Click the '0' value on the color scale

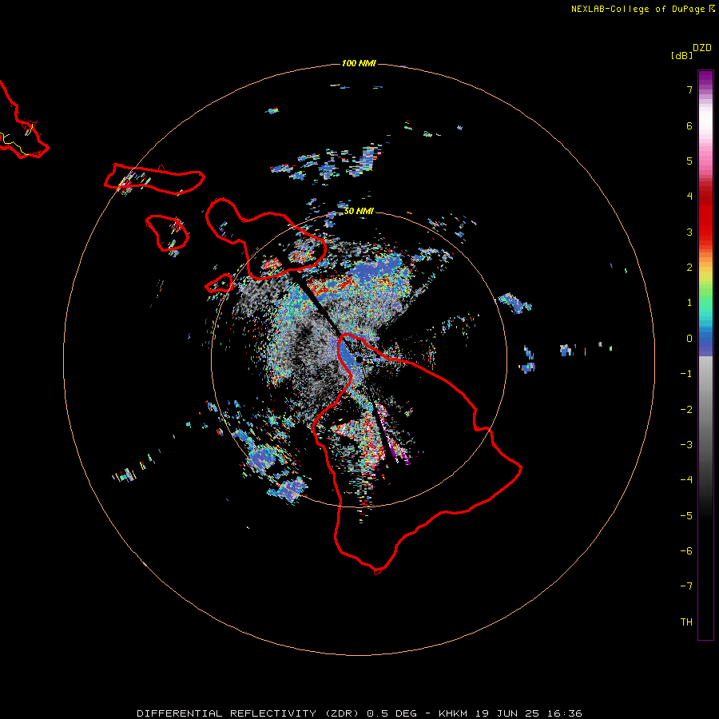tap(689, 339)
